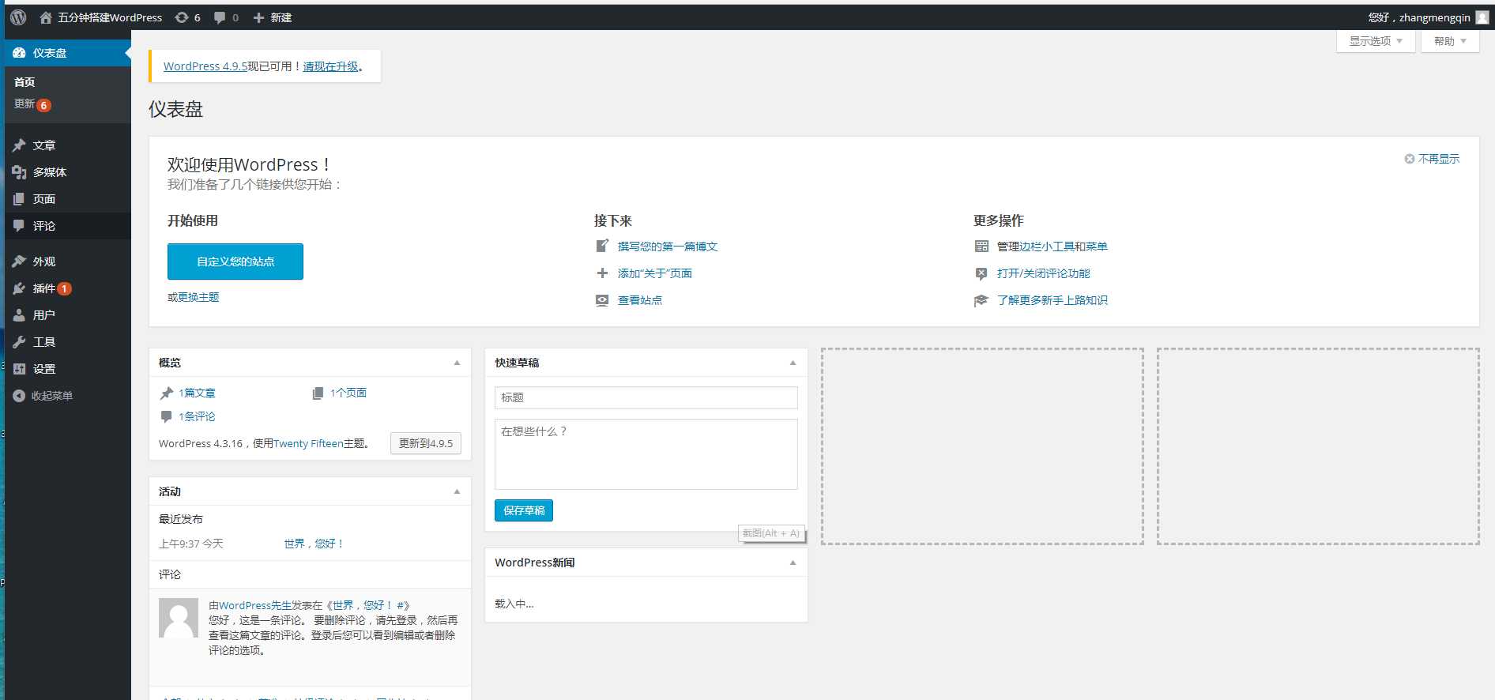
Task: Open 设置 settings icon in sidebar
Action: point(19,369)
